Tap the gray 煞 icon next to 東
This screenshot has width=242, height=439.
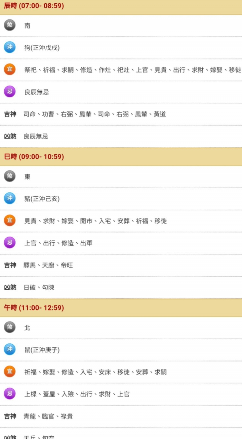pos(10,176)
